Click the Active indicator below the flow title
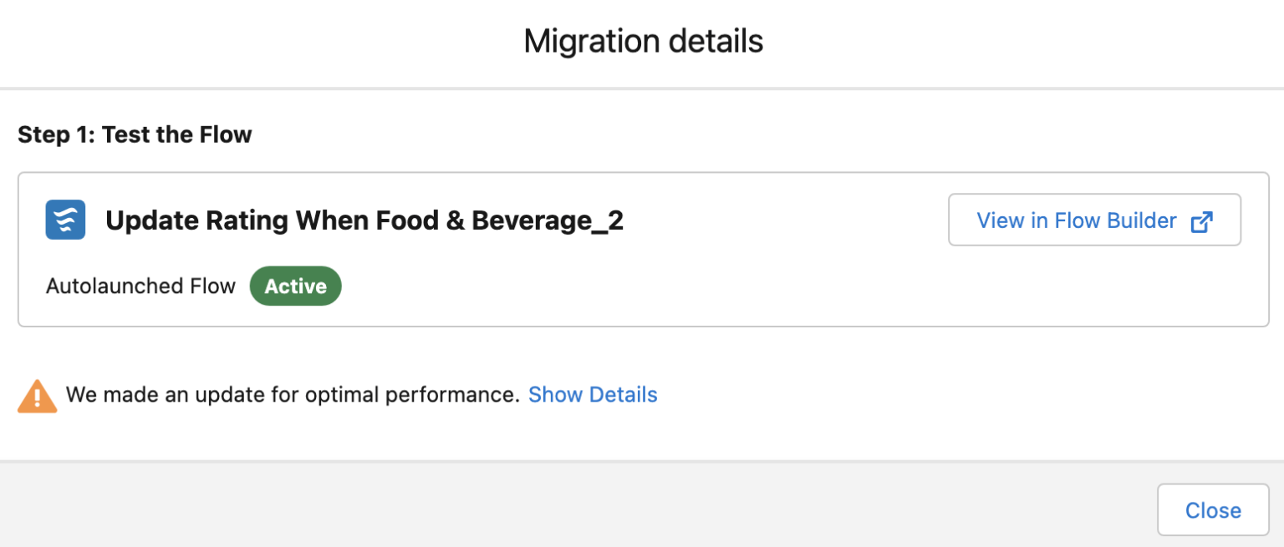This screenshot has width=1284, height=547. click(295, 286)
